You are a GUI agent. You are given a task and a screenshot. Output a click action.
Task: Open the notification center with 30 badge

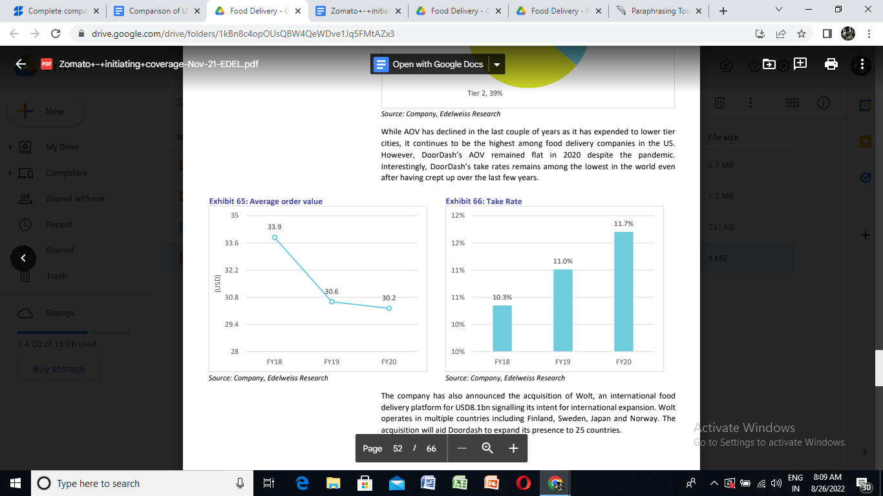864,483
